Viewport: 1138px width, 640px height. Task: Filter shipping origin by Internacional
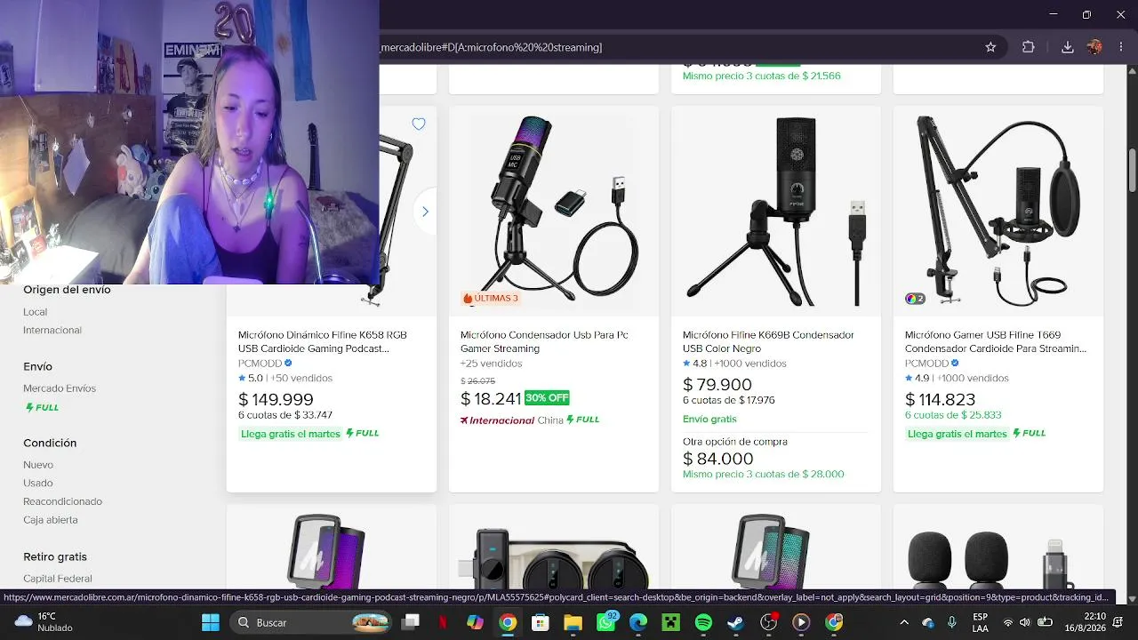coord(52,330)
